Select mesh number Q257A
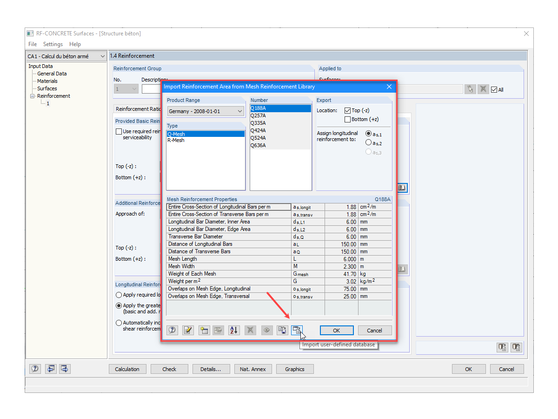Viewport: 558px width, 419px height. pyautogui.click(x=280, y=115)
